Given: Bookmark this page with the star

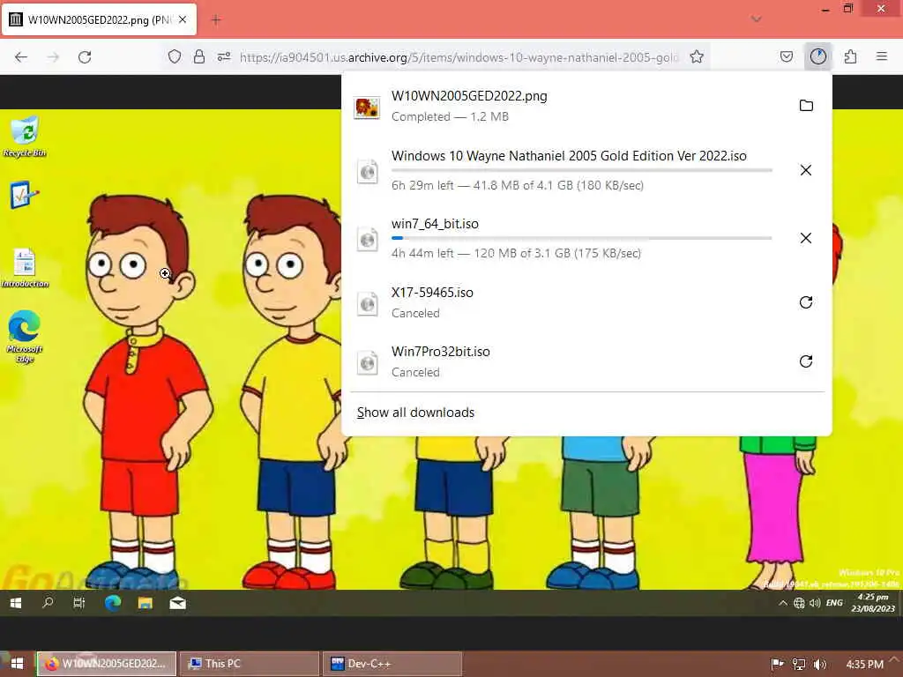Looking at the screenshot, I should coord(697,56).
